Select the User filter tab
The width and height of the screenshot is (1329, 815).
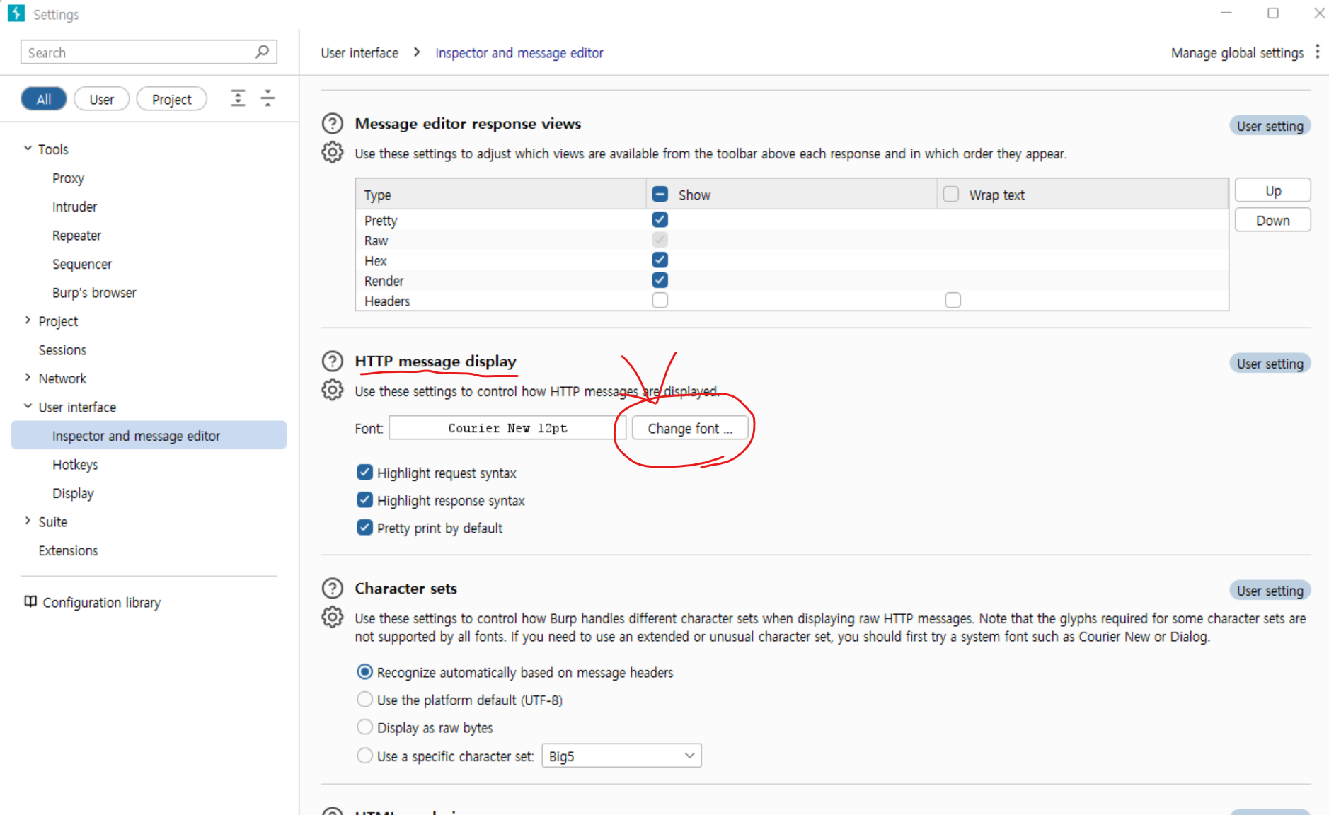101,99
